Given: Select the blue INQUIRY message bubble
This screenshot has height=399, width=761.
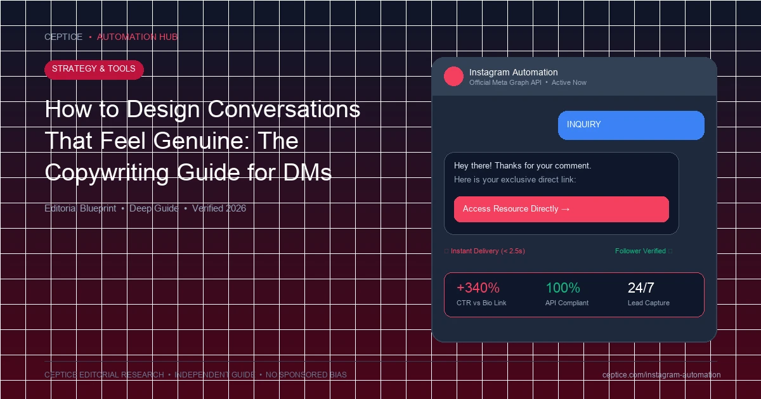Looking at the screenshot, I should tap(631, 125).
